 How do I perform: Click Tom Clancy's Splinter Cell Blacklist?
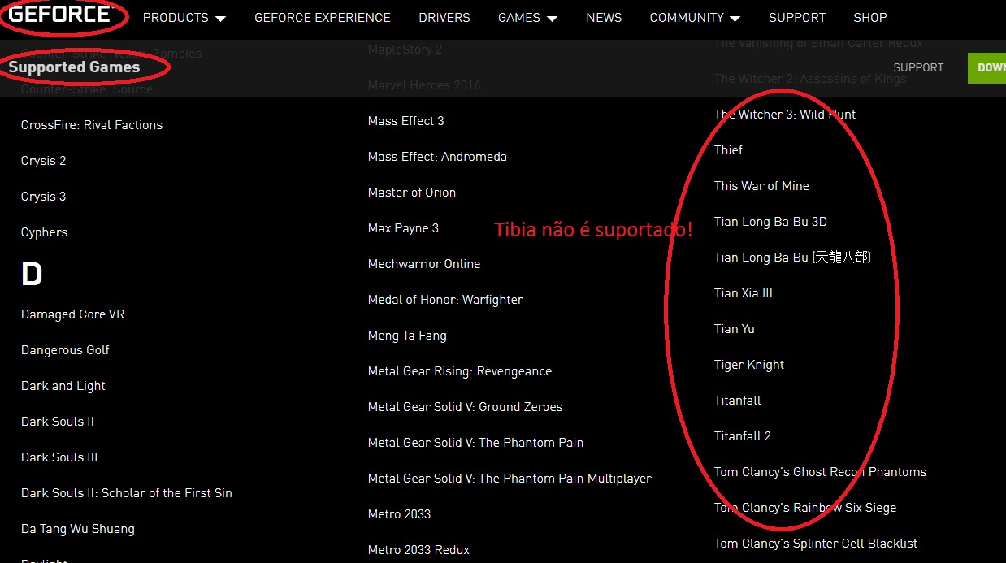(815, 544)
